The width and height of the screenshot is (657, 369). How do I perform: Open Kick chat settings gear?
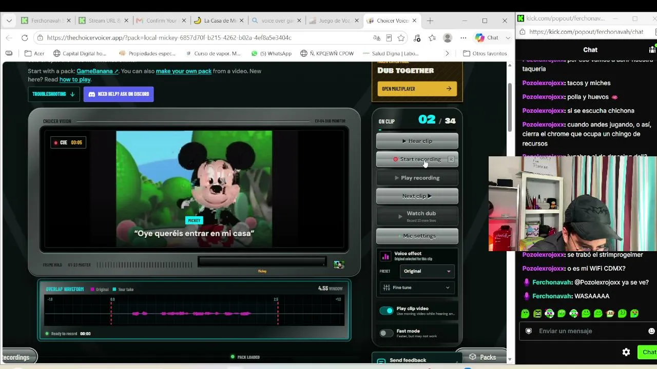tap(626, 352)
